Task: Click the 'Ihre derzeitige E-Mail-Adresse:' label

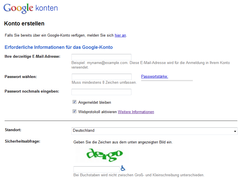Action: tap(32, 57)
